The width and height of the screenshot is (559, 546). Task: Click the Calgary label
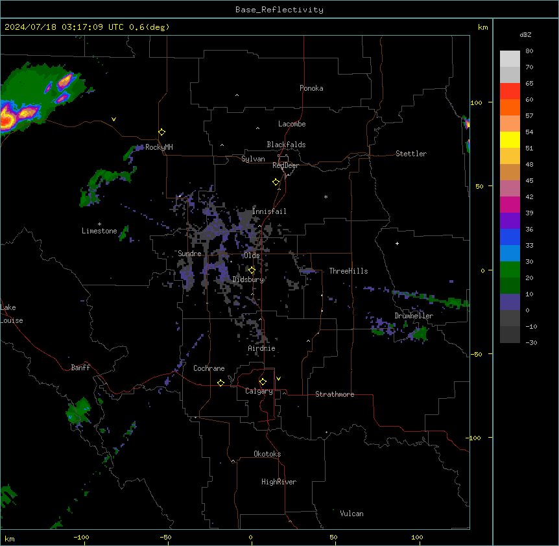click(259, 391)
